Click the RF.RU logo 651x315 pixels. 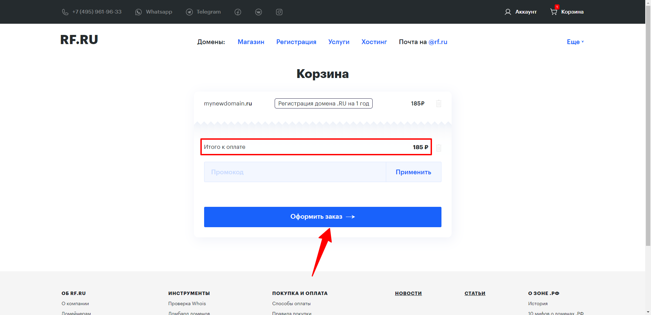[79, 40]
